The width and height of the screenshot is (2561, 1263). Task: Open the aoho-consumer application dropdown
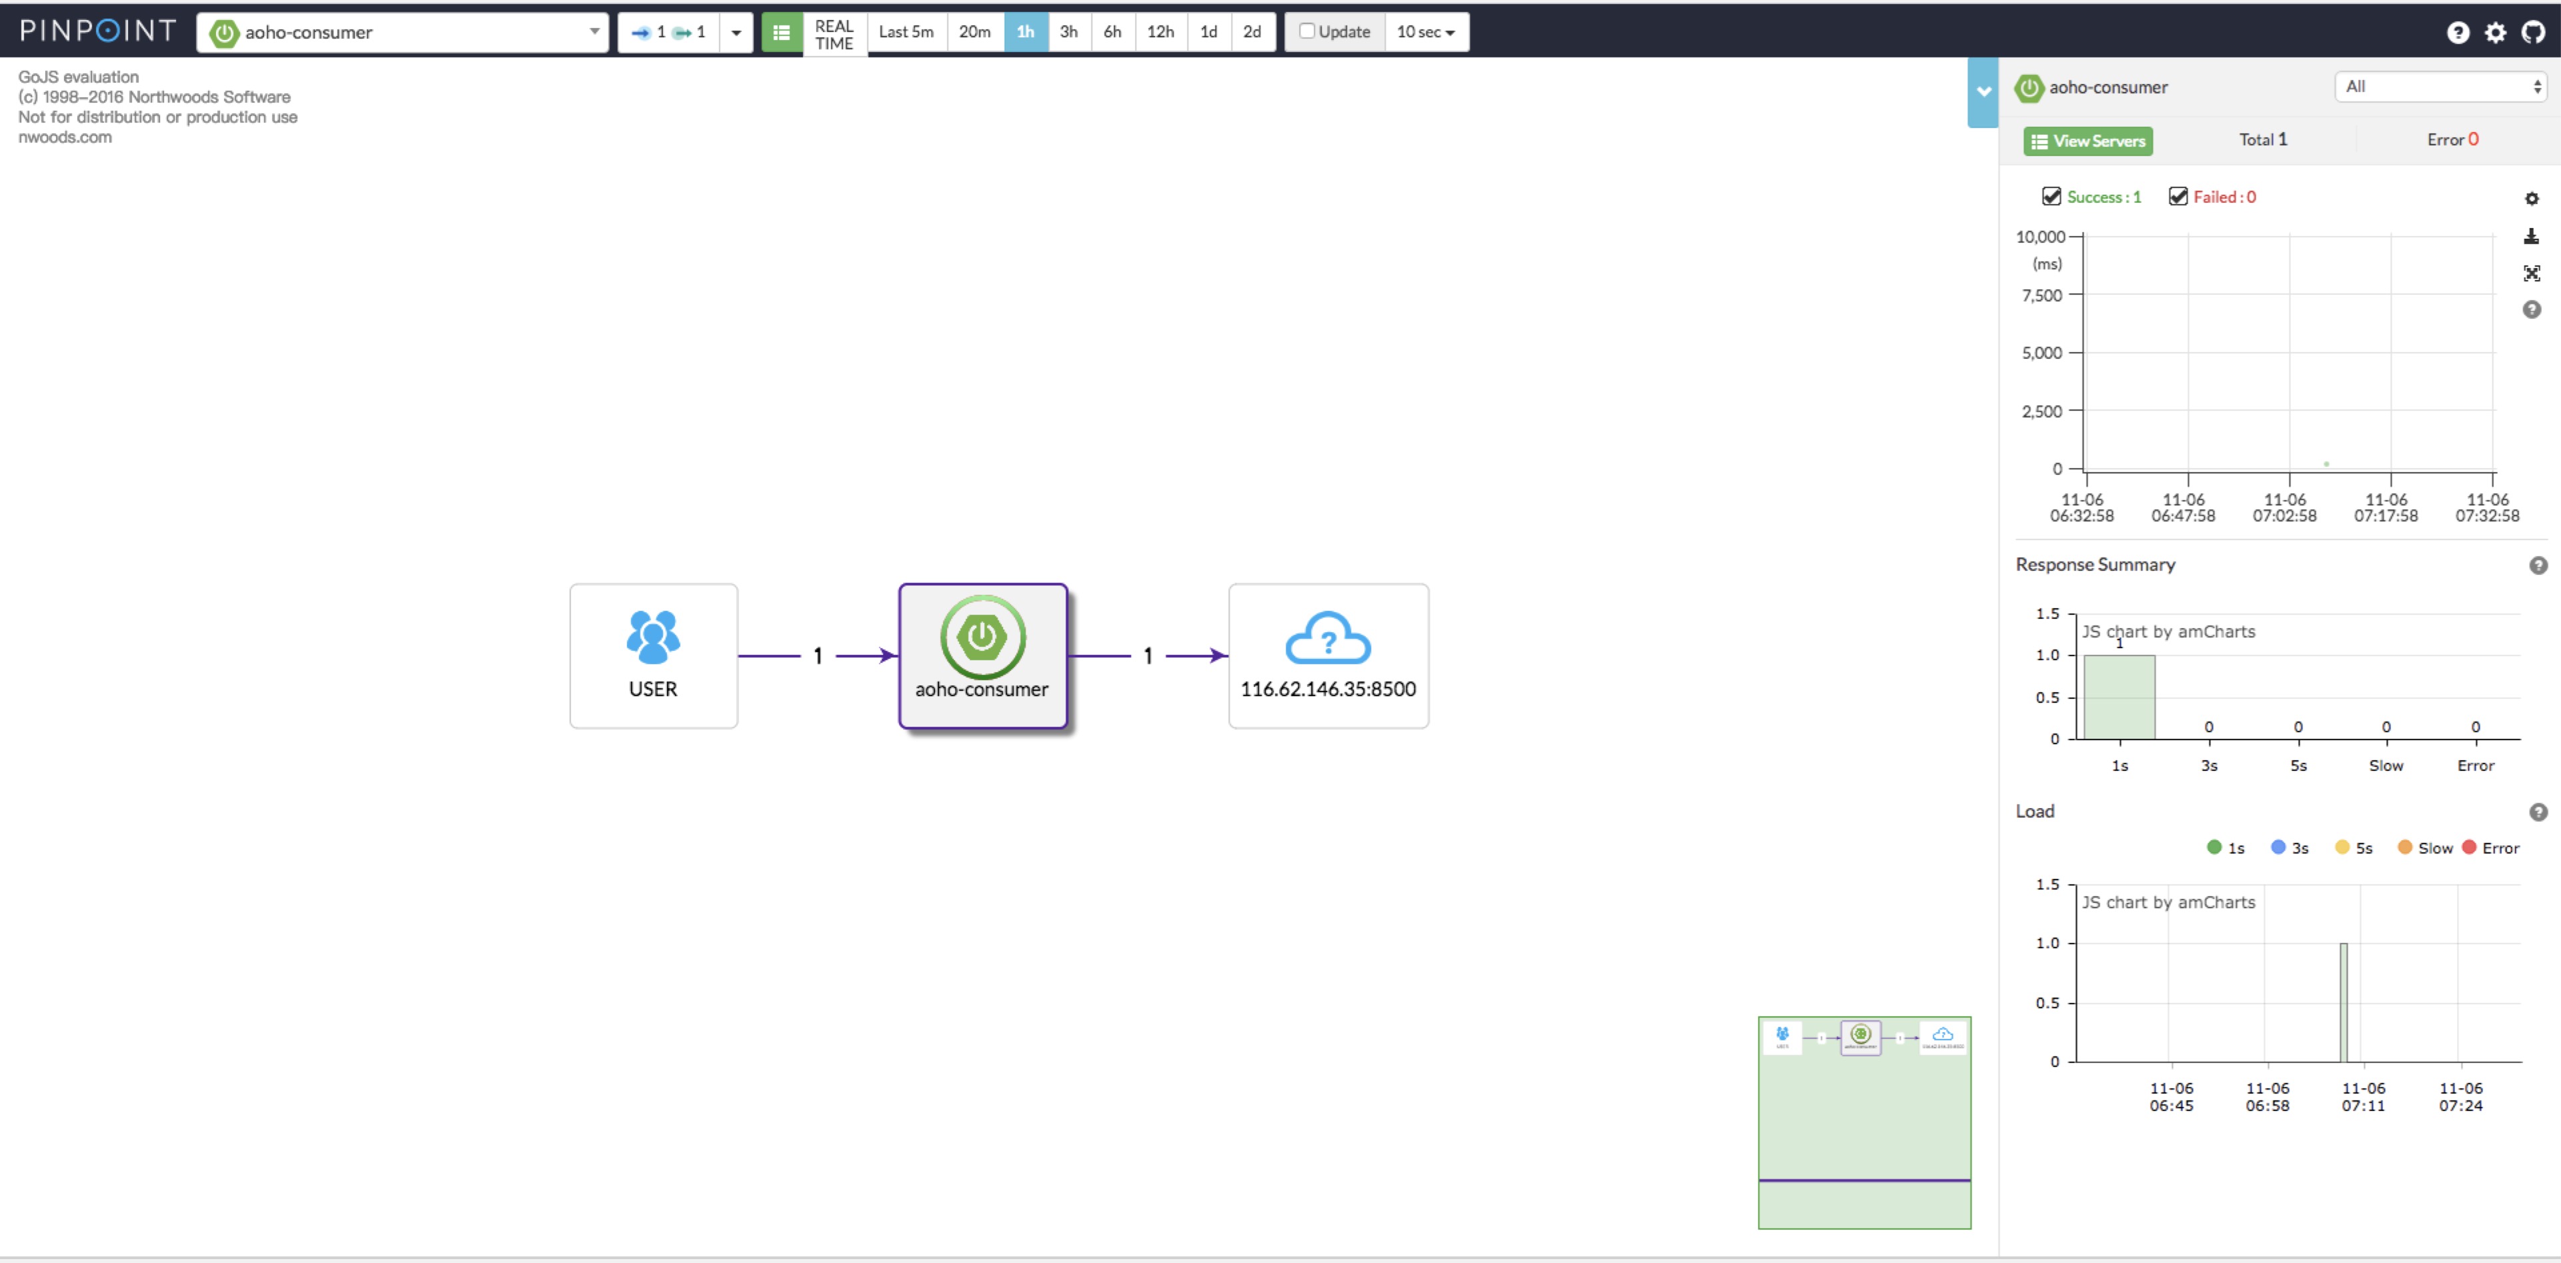pyautogui.click(x=403, y=32)
